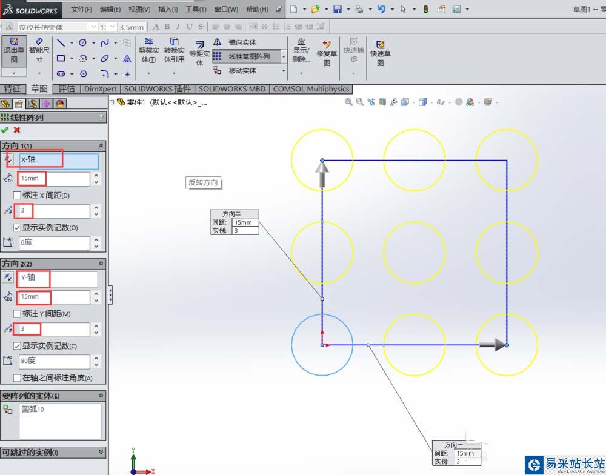Click the Direction 2 angle 90度 field

pos(54,361)
